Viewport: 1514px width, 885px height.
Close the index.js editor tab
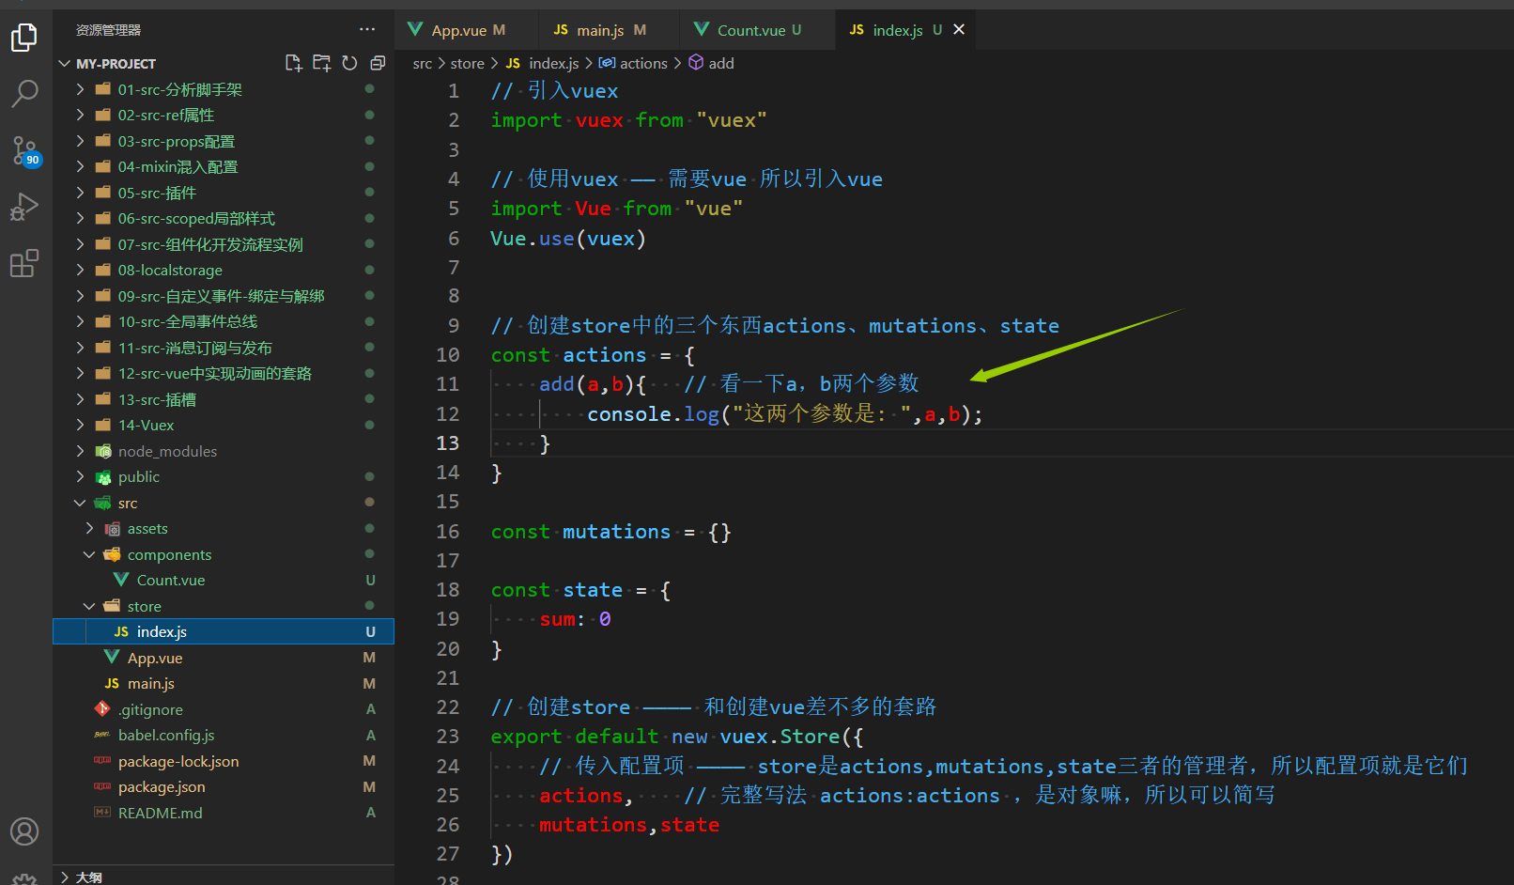959,29
